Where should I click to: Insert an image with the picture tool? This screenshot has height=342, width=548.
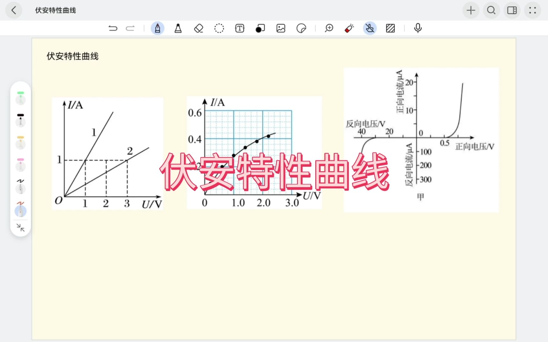point(281,28)
